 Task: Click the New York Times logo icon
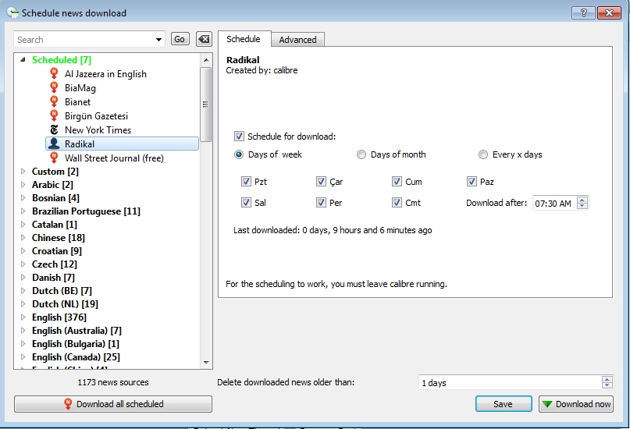pyautogui.click(x=54, y=130)
